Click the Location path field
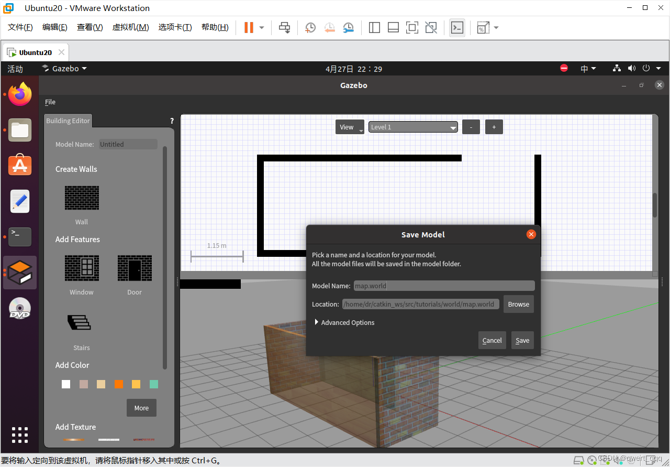 (x=421, y=304)
